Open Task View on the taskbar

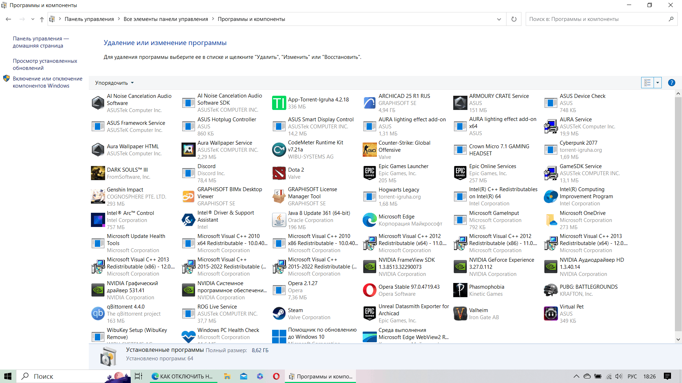pos(139,376)
